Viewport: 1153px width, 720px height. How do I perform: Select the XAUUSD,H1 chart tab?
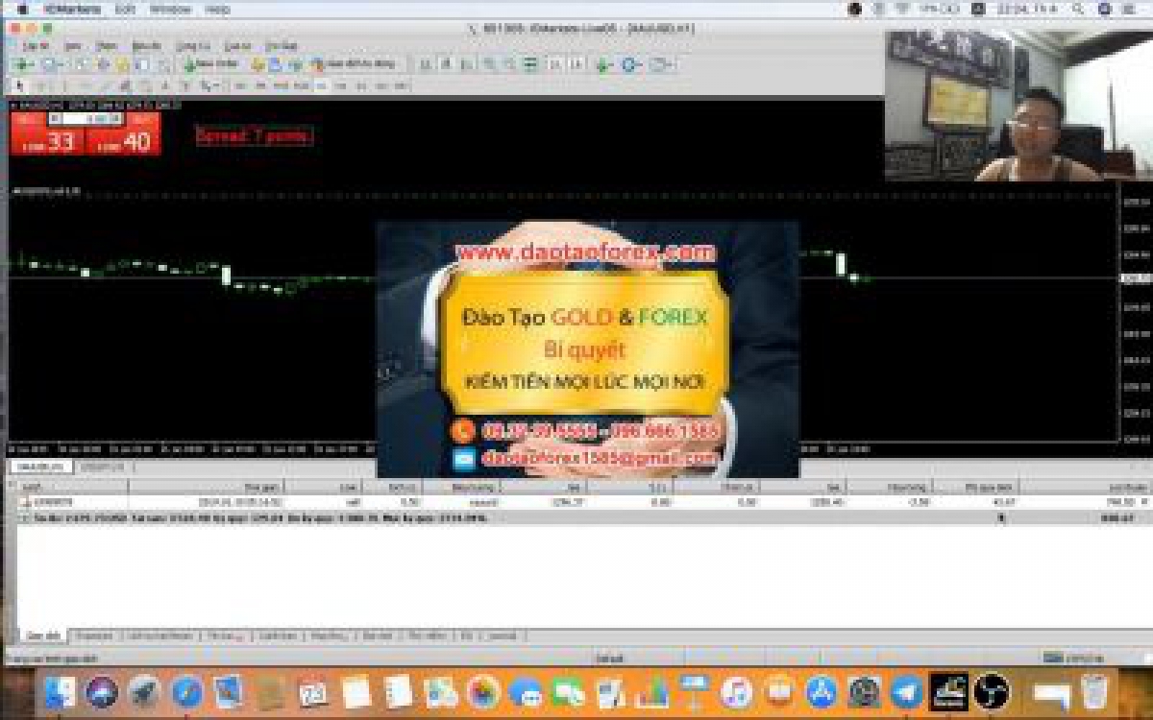[42, 467]
